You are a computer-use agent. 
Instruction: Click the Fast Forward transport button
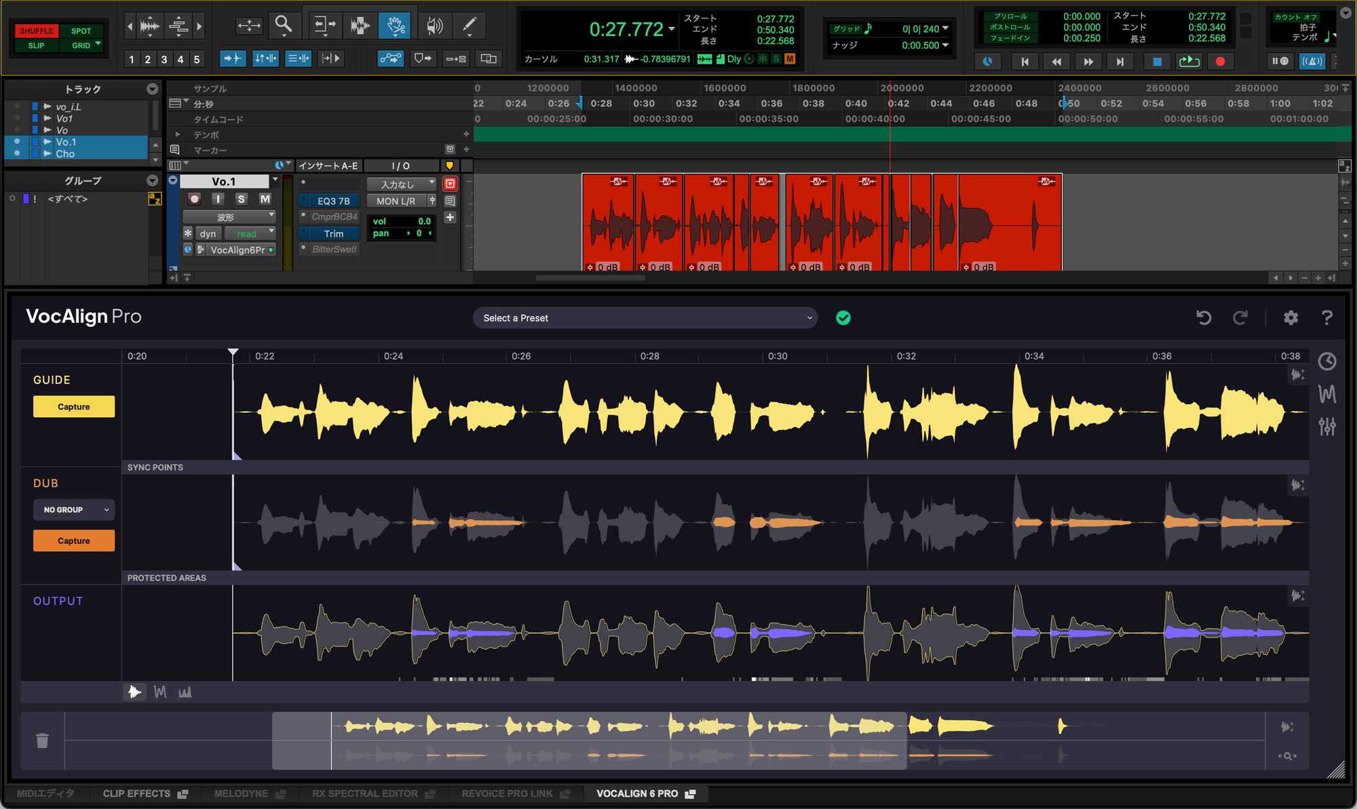[1088, 62]
